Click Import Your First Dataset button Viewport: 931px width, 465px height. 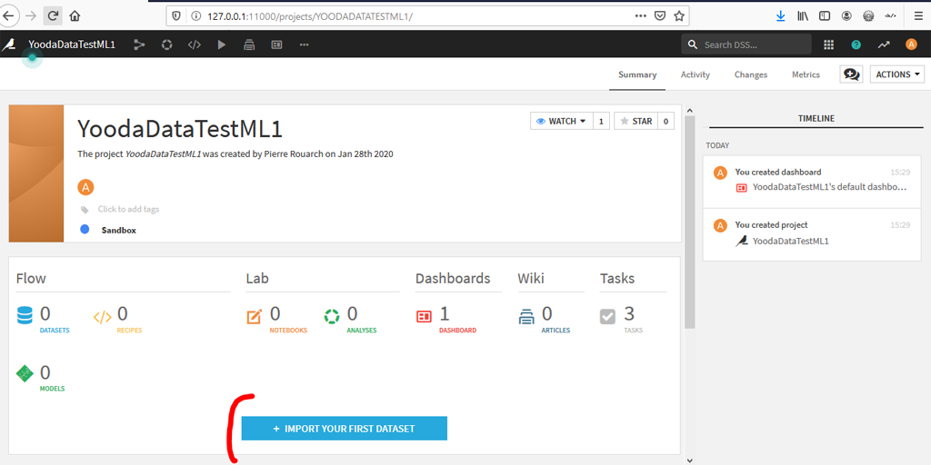point(344,429)
